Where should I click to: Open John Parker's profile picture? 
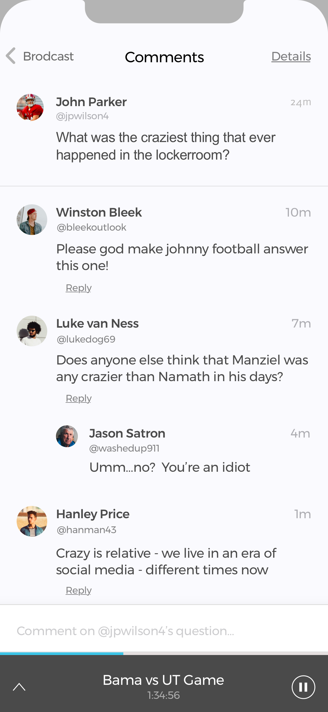(x=30, y=107)
